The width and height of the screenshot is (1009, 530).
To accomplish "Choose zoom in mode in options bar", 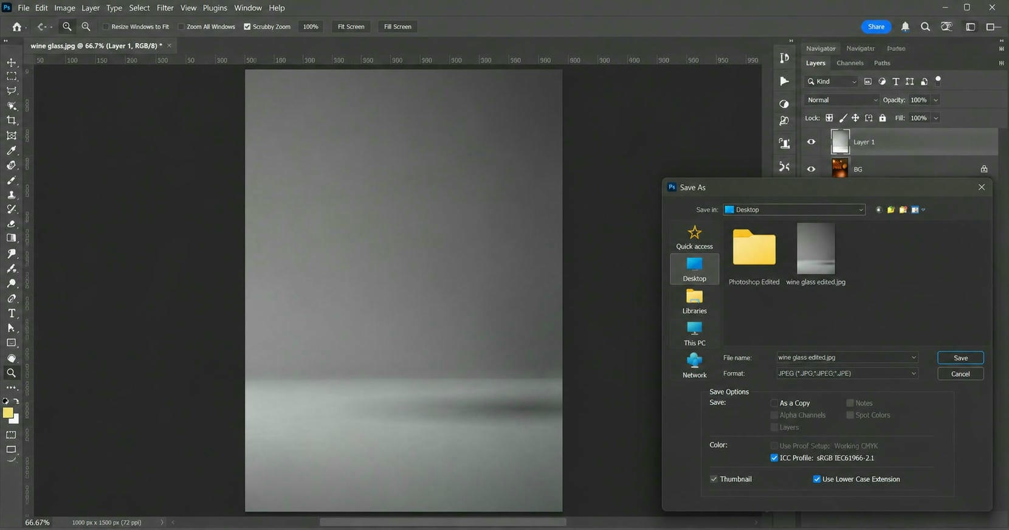I will [x=67, y=27].
